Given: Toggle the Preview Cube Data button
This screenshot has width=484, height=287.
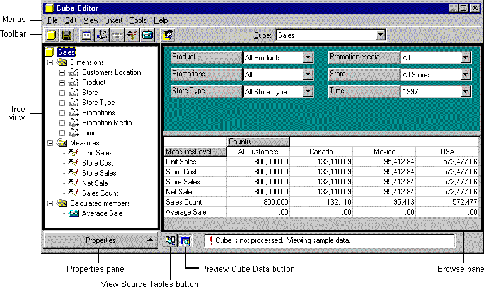Looking at the screenshot, I should tap(186, 240).
